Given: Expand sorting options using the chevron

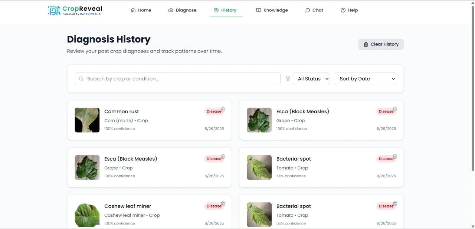Looking at the screenshot, I should (x=392, y=78).
